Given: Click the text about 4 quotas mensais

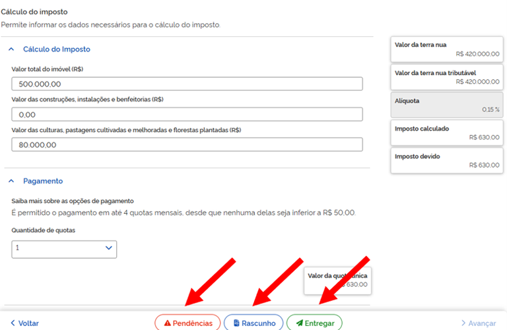Looking at the screenshot, I should [x=184, y=213].
